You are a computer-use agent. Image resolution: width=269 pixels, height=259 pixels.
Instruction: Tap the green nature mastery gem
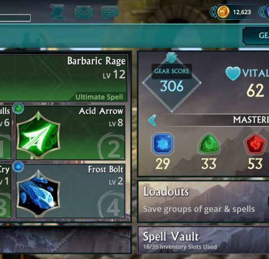(208, 144)
